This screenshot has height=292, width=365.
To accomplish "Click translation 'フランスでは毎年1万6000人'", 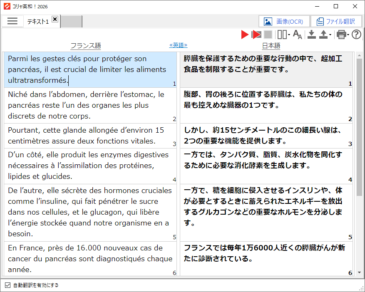I will point(266,259).
